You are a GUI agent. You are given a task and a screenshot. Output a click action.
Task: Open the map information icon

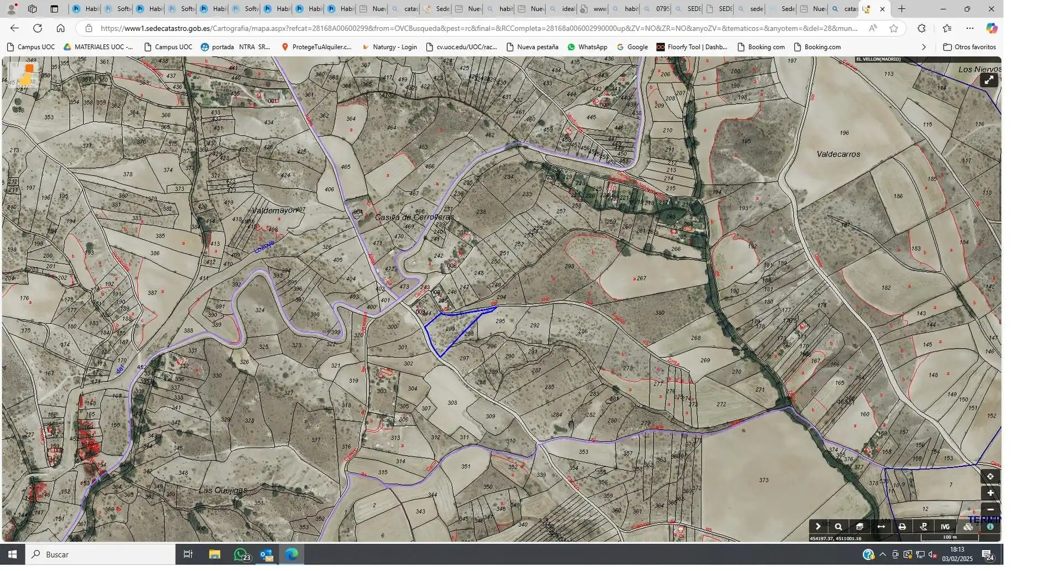point(990,527)
